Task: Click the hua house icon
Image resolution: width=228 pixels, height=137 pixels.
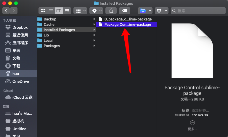Action: [8, 74]
